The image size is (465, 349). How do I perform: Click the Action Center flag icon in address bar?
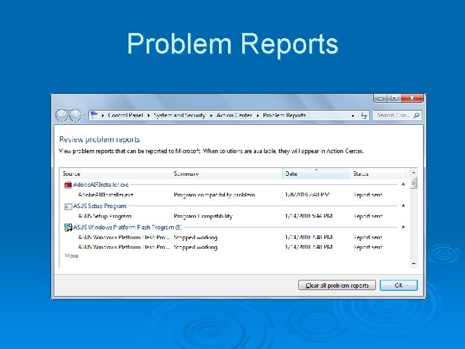94,114
